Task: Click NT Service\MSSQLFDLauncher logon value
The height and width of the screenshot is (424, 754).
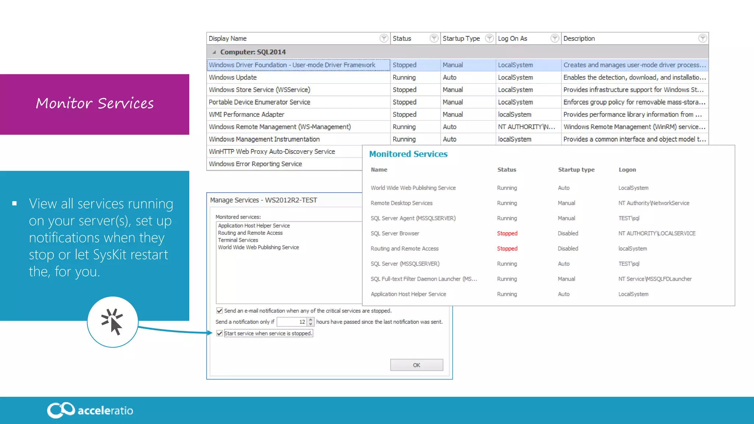Action: [x=655, y=279]
